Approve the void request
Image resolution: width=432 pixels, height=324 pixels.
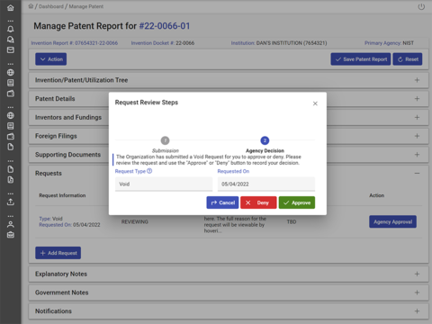pos(297,202)
